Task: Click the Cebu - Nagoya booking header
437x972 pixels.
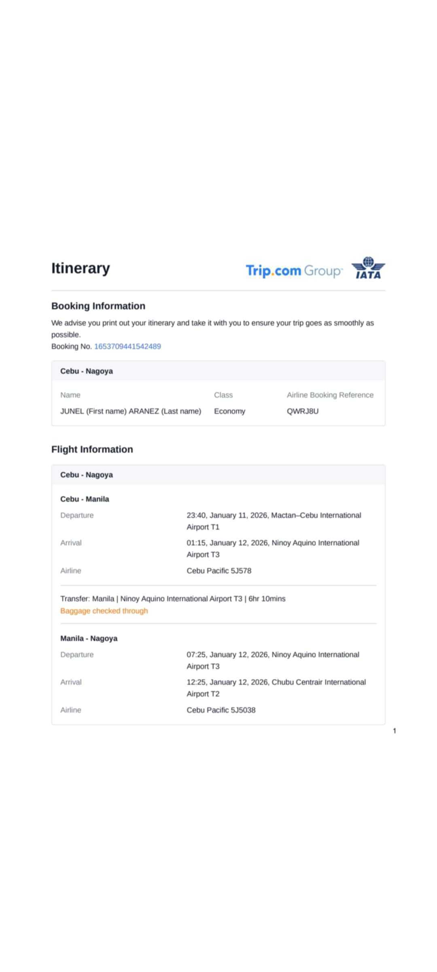Action: (87, 371)
